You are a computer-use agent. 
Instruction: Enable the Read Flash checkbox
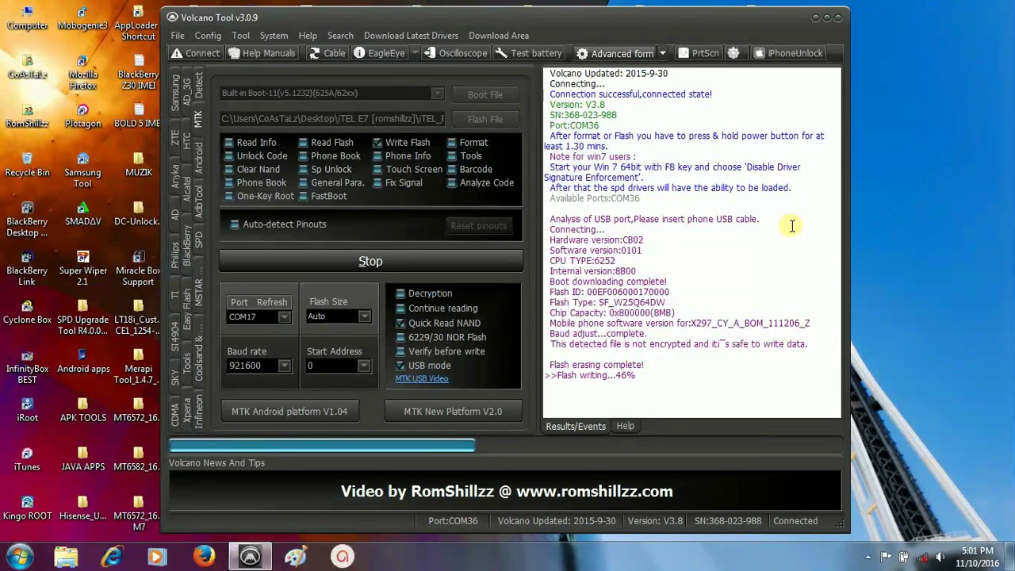coord(303,143)
